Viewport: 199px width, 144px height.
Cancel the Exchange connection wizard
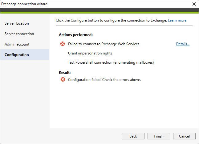click(x=184, y=136)
